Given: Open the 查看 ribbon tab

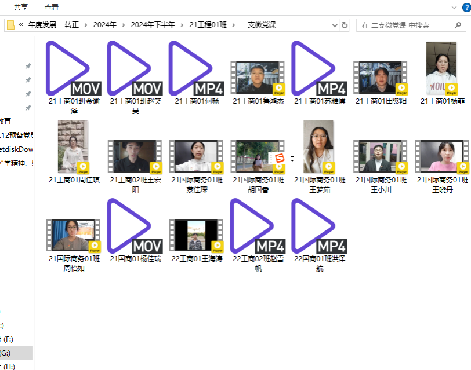Looking at the screenshot, I should 52,8.
